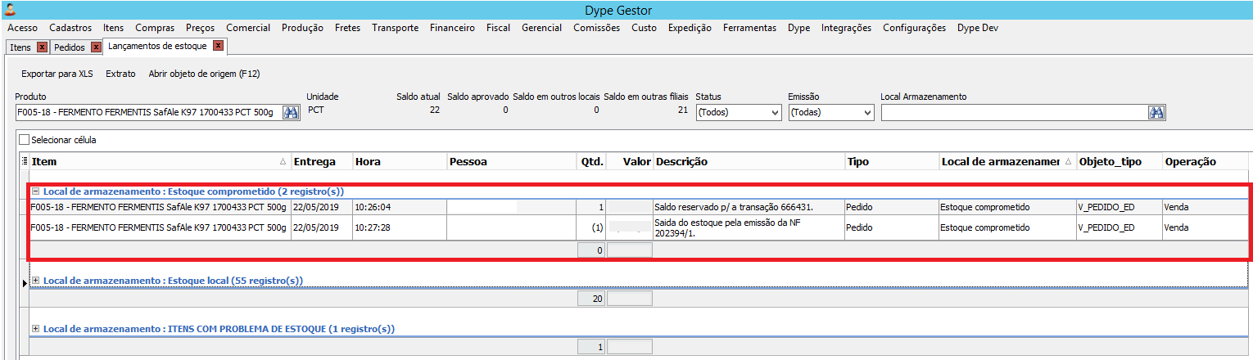Open the Fiscal menu
Screen dimensions: 1253x360
pos(498,28)
